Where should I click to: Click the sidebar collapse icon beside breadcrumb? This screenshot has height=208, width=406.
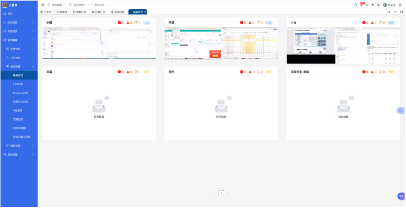(42, 5)
